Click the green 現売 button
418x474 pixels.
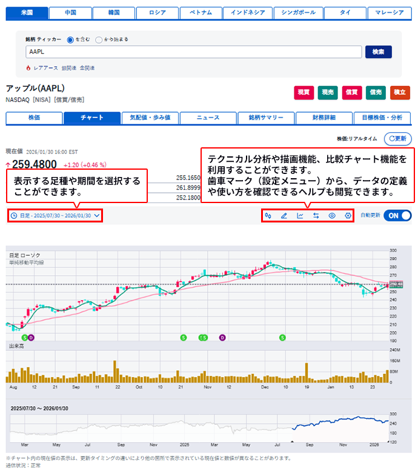(328, 93)
